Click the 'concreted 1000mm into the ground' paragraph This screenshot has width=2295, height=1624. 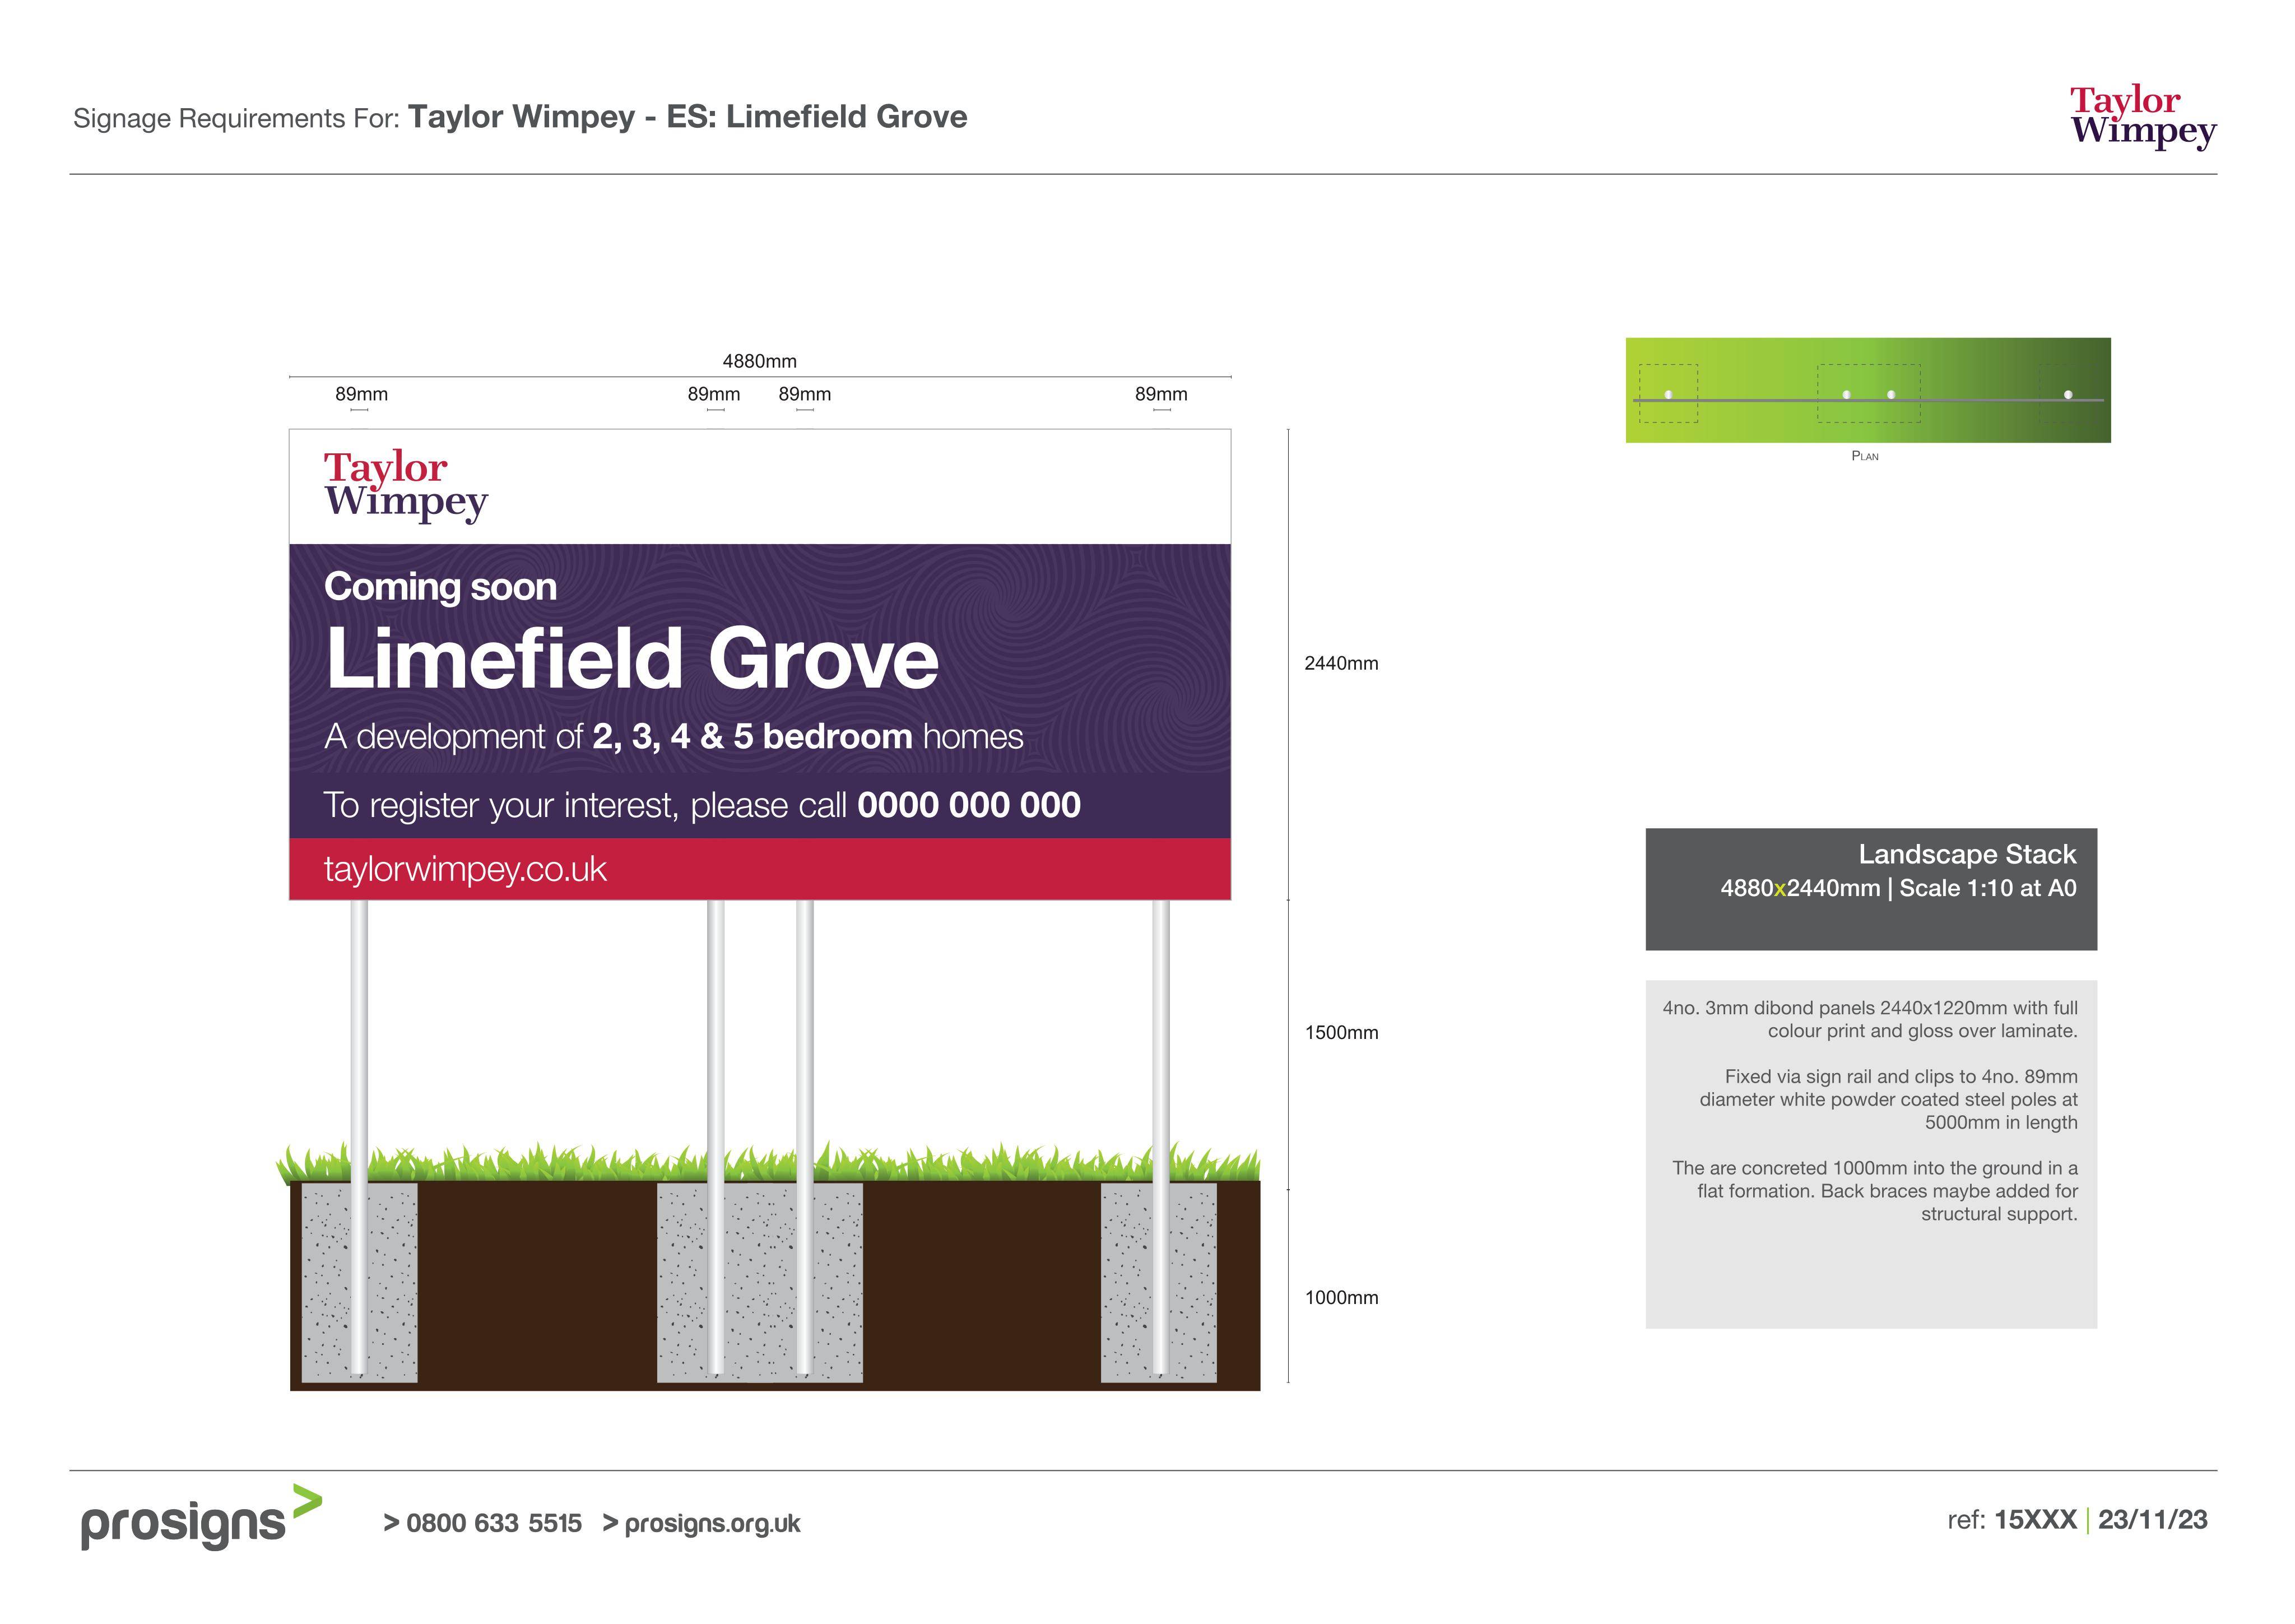pos(1874,1190)
